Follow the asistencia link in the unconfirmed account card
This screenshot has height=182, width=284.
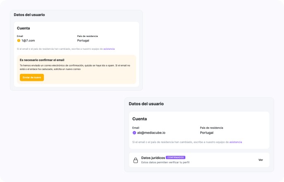tap(109, 49)
